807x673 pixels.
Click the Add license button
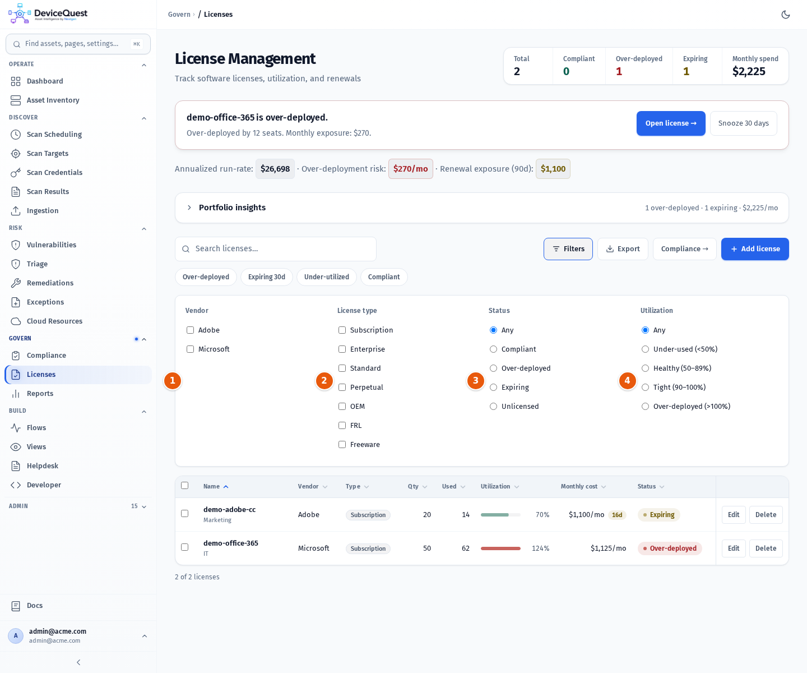click(755, 249)
